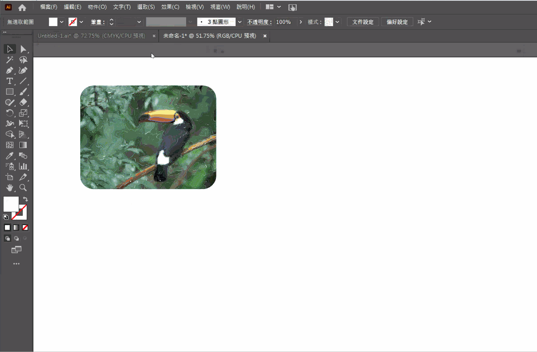Swap fill and stroke colors

25,199
